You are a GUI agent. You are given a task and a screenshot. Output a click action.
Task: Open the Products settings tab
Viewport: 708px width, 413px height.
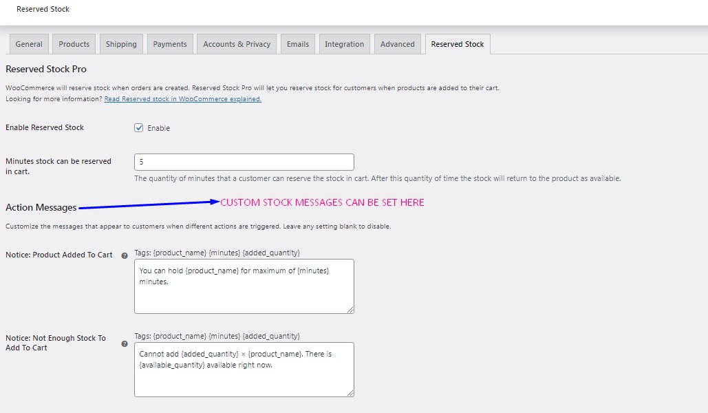pyautogui.click(x=73, y=43)
